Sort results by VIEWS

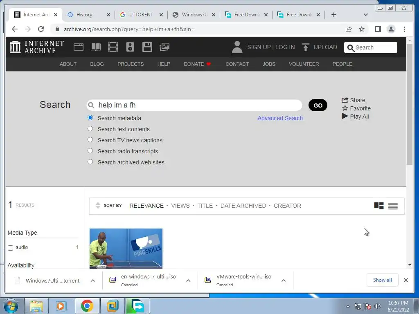pos(180,206)
